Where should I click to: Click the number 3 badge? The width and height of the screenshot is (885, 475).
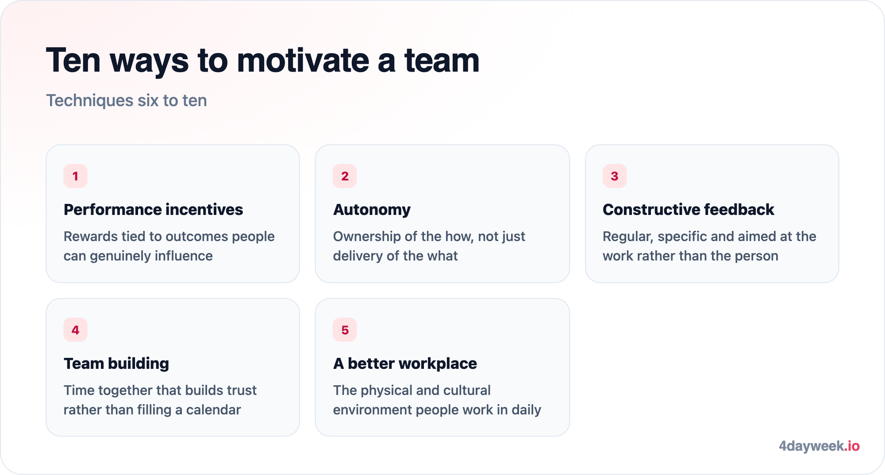coord(615,176)
